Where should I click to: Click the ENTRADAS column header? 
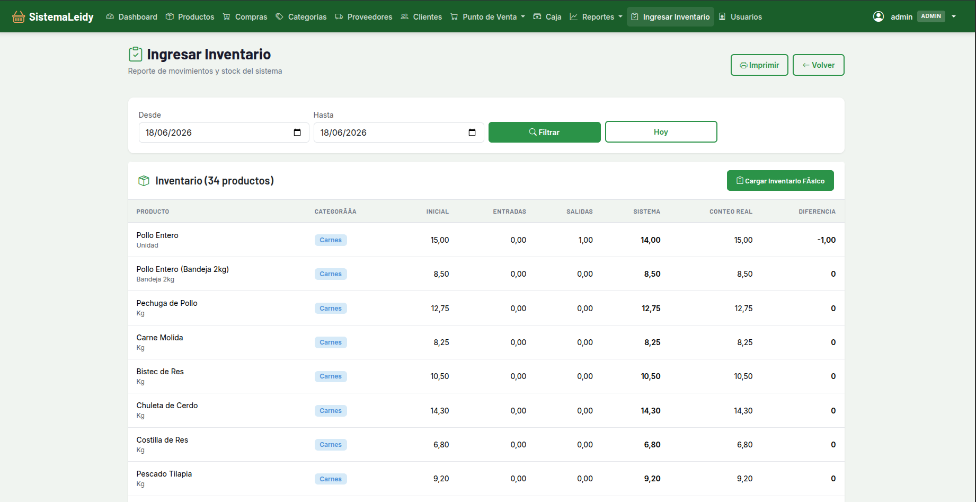pos(510,212)
